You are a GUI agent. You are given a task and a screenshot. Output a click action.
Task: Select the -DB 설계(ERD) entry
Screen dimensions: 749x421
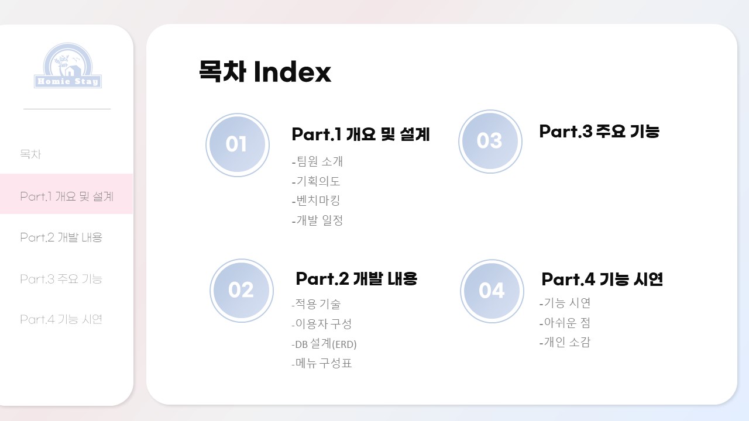pos(324,344)
